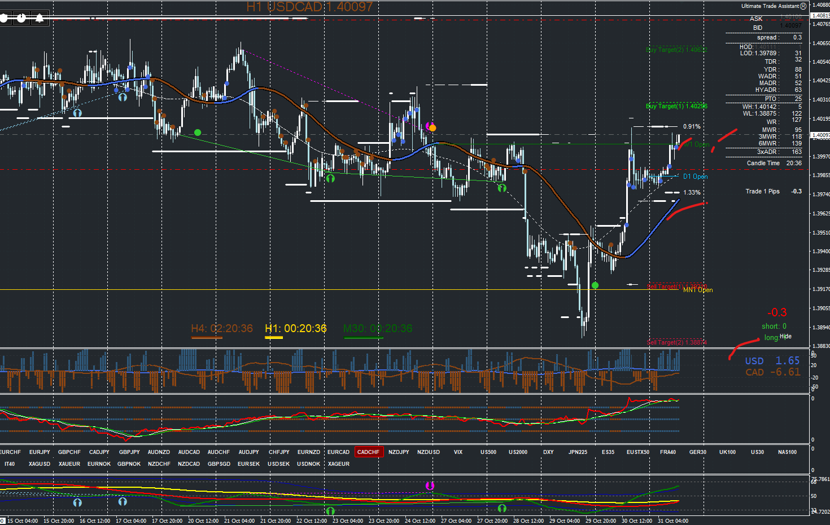Open the GBPJPY symbol
The image size is (830, 525).
pos(129,452)
